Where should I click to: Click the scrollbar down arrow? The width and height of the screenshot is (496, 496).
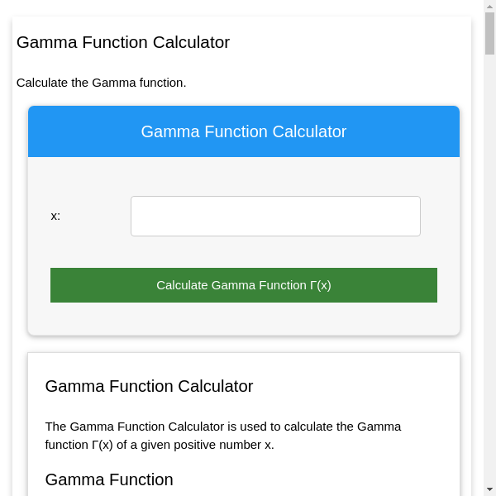[x=489, y=489]
